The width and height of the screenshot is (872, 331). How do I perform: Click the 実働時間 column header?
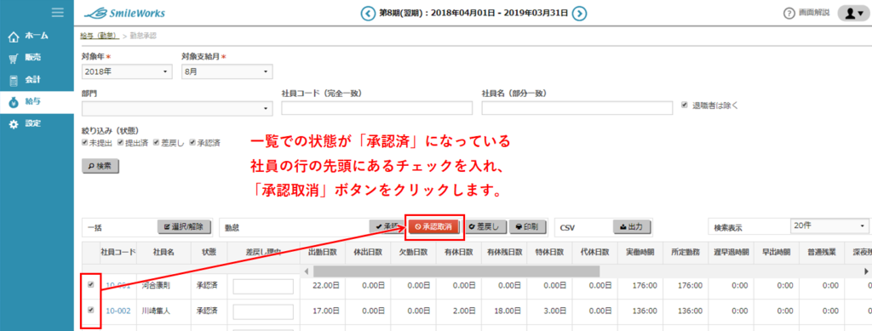(640, 252)
